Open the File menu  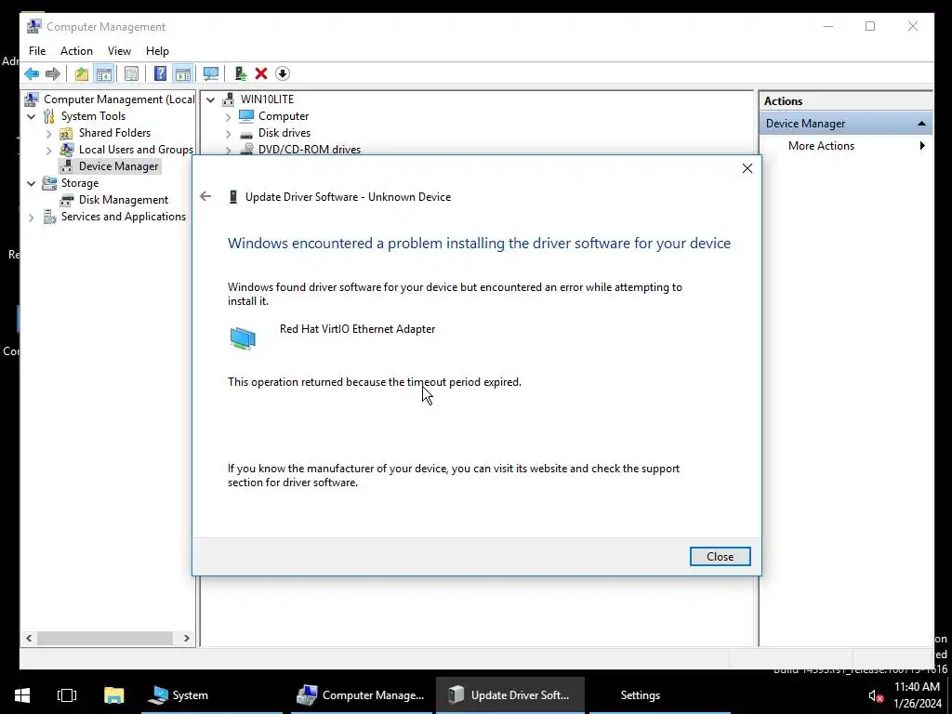[37, 51]
